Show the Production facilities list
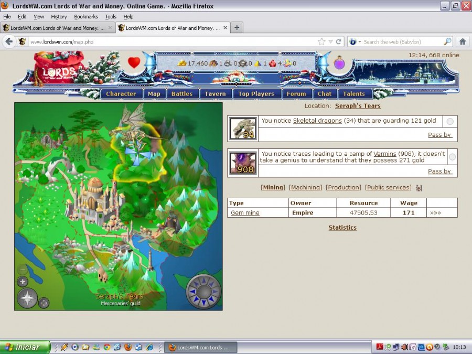Image resolution: width=472 pixels, height=354 pixels. pyautogui.click(x=344, y=187)
